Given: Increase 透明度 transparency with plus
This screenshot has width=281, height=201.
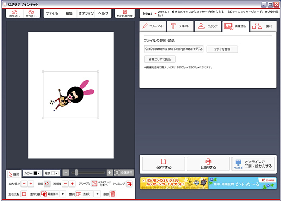Looking at the screenshot, I should [x=72, y=184].
